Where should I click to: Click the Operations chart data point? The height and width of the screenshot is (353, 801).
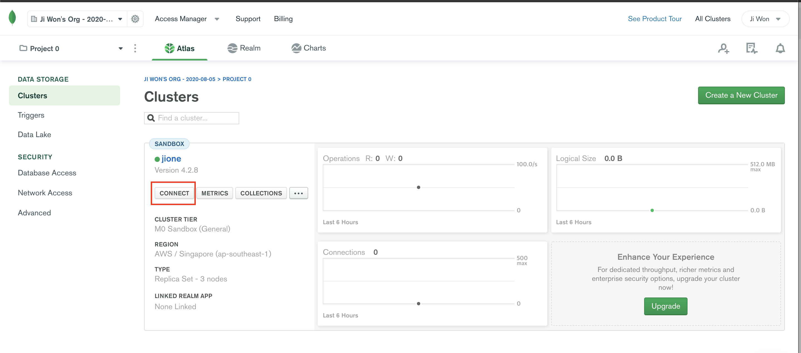point(418,187)
